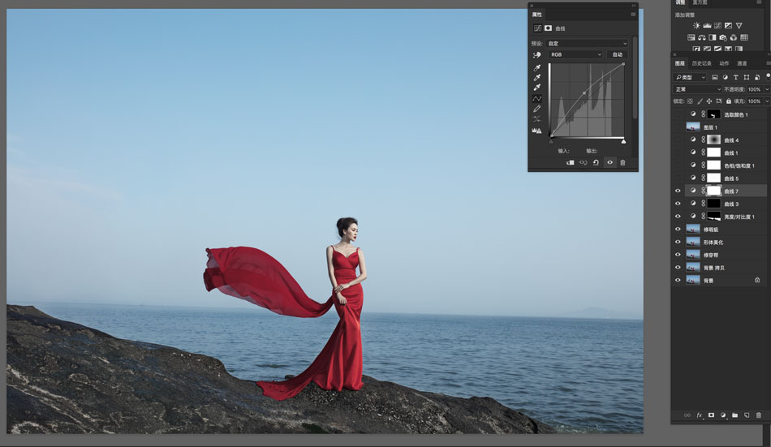This screenshot has height=447, width=771.
Task: Hide the 背景 layer
Action: pos(678,281)
